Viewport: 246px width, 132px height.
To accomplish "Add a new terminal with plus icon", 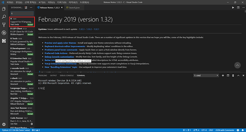I will click(223, 75).
